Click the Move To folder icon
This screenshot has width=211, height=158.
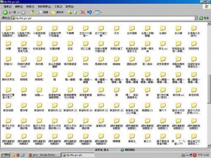[70, 12]
